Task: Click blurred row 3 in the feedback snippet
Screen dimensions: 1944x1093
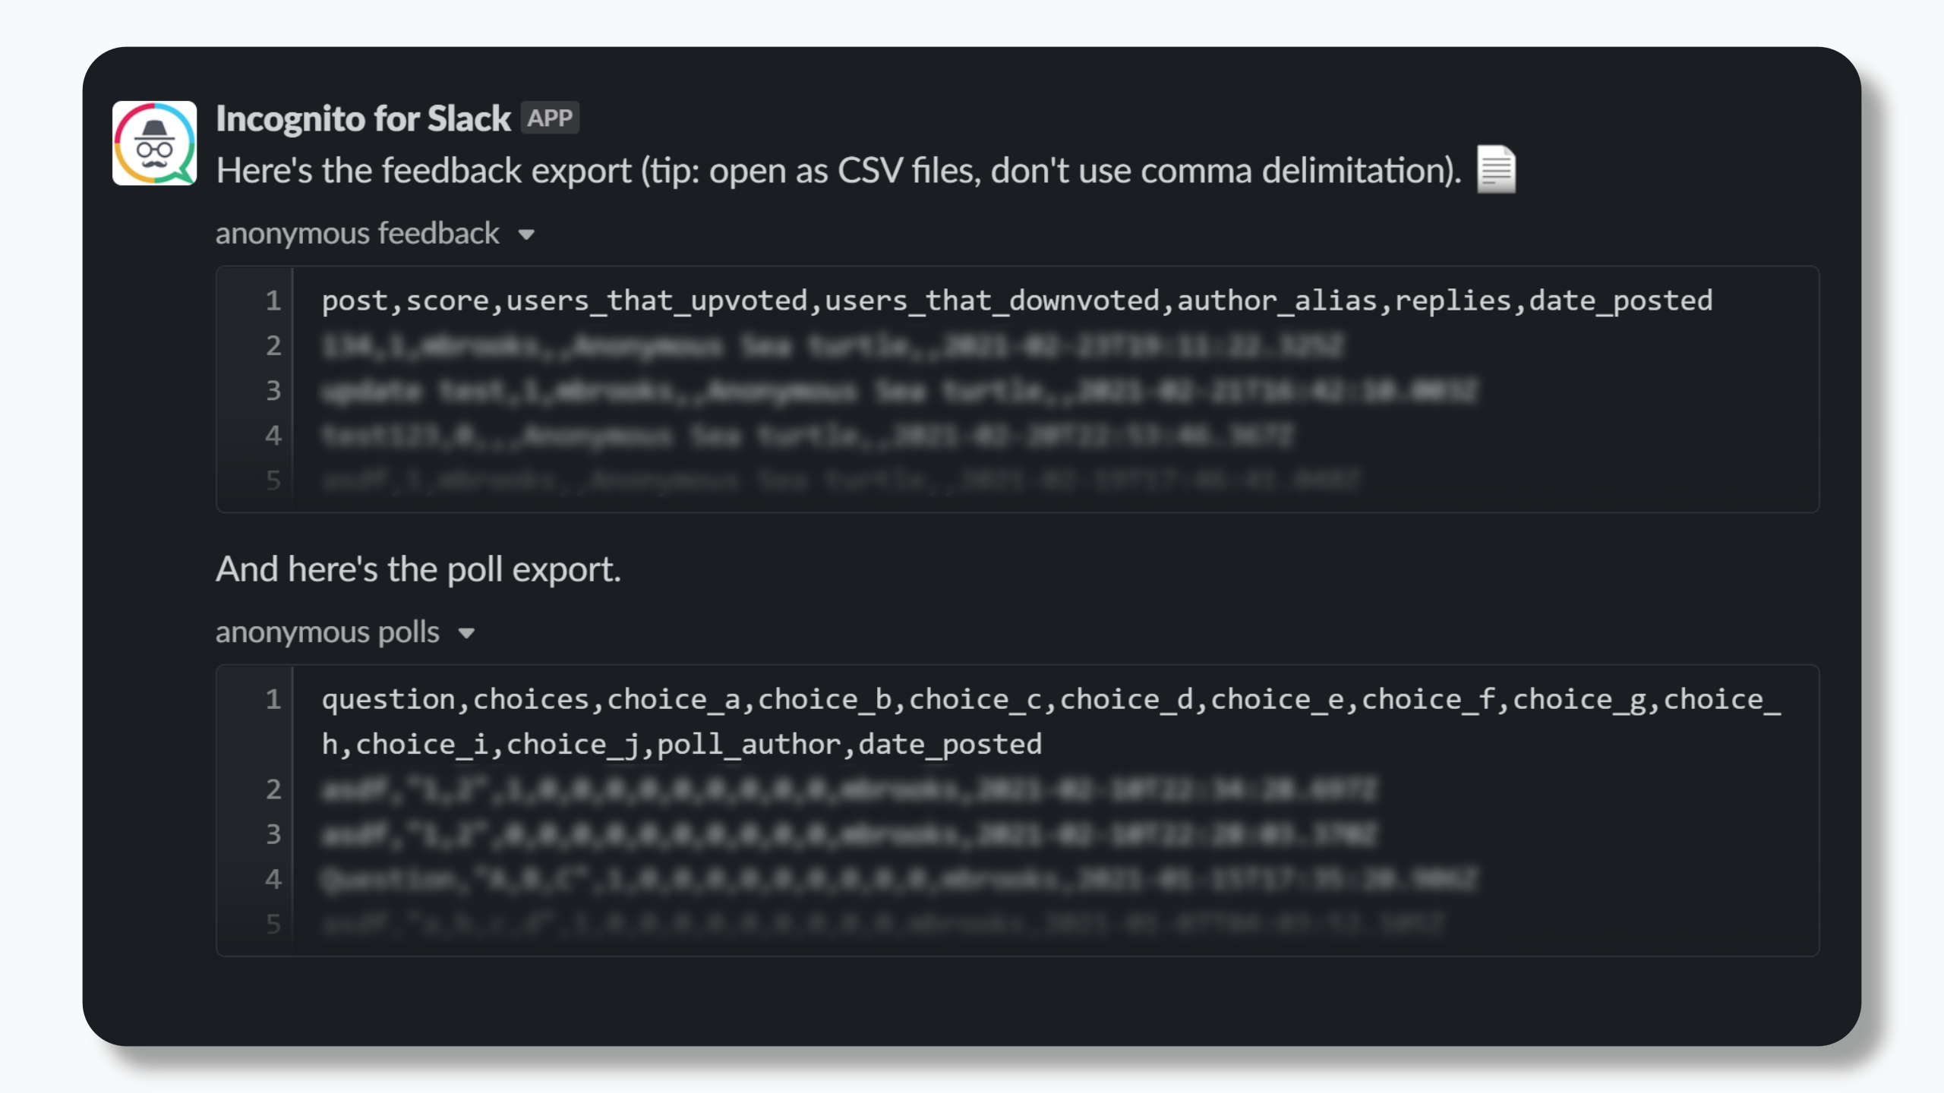Action: point(898,391)
